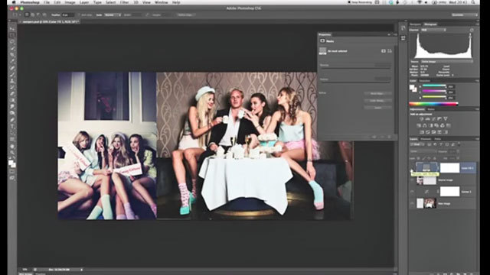Open the Filter menu
This screenshot has height=275, width=490.
[124, 2]
